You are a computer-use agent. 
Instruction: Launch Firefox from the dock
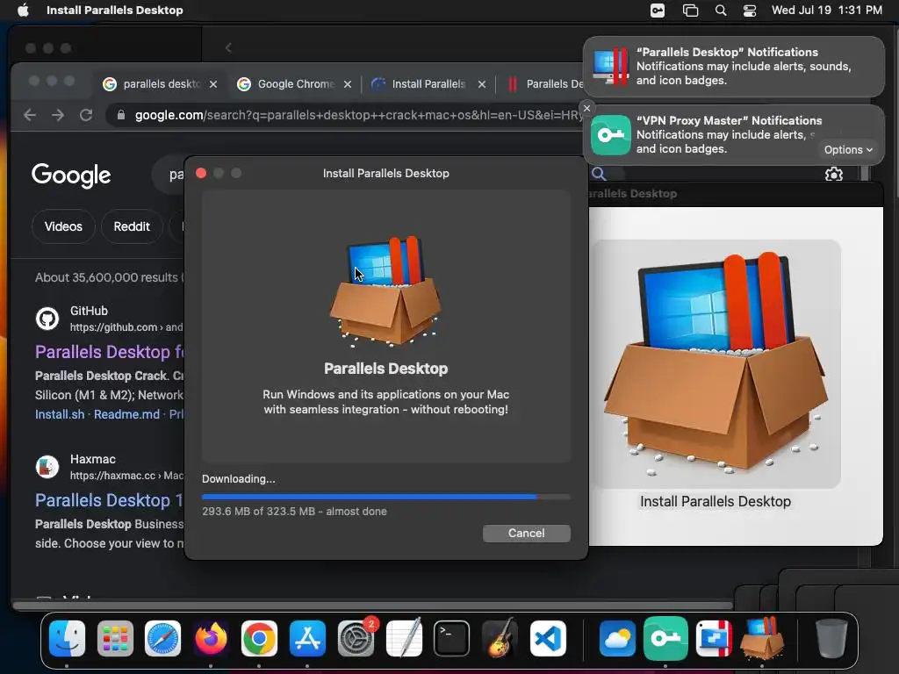[211, 639]
